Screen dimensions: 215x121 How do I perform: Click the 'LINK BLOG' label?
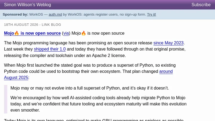51,25
